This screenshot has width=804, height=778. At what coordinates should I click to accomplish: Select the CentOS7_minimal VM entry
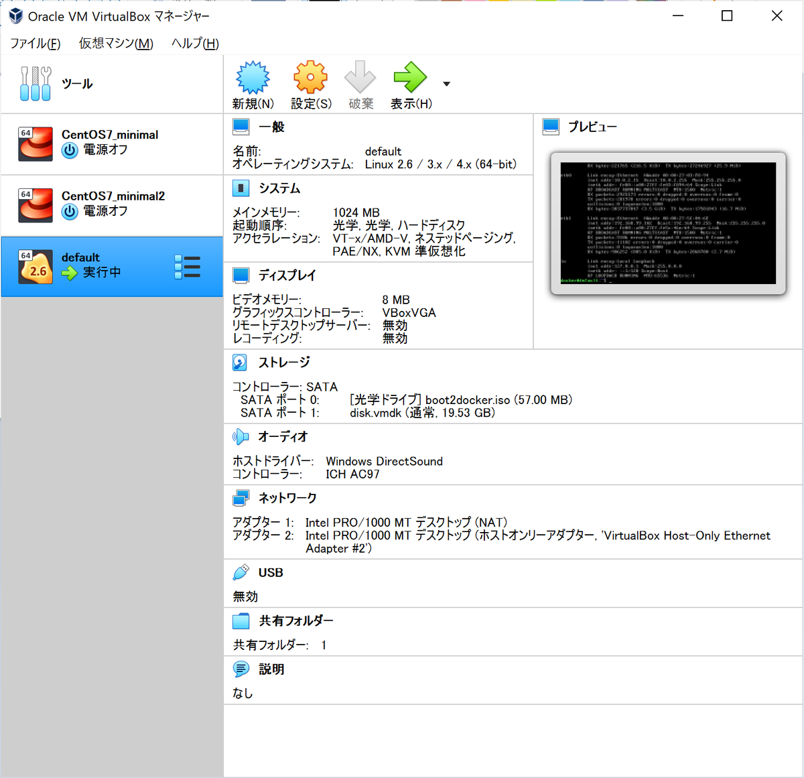pyautogui.click(x=112, y=145)
